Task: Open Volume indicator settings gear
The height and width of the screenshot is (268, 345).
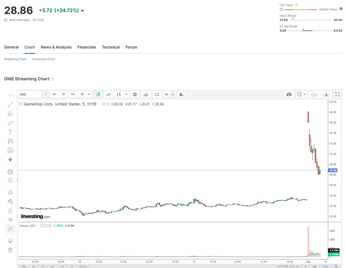Action: pos(46,226)
